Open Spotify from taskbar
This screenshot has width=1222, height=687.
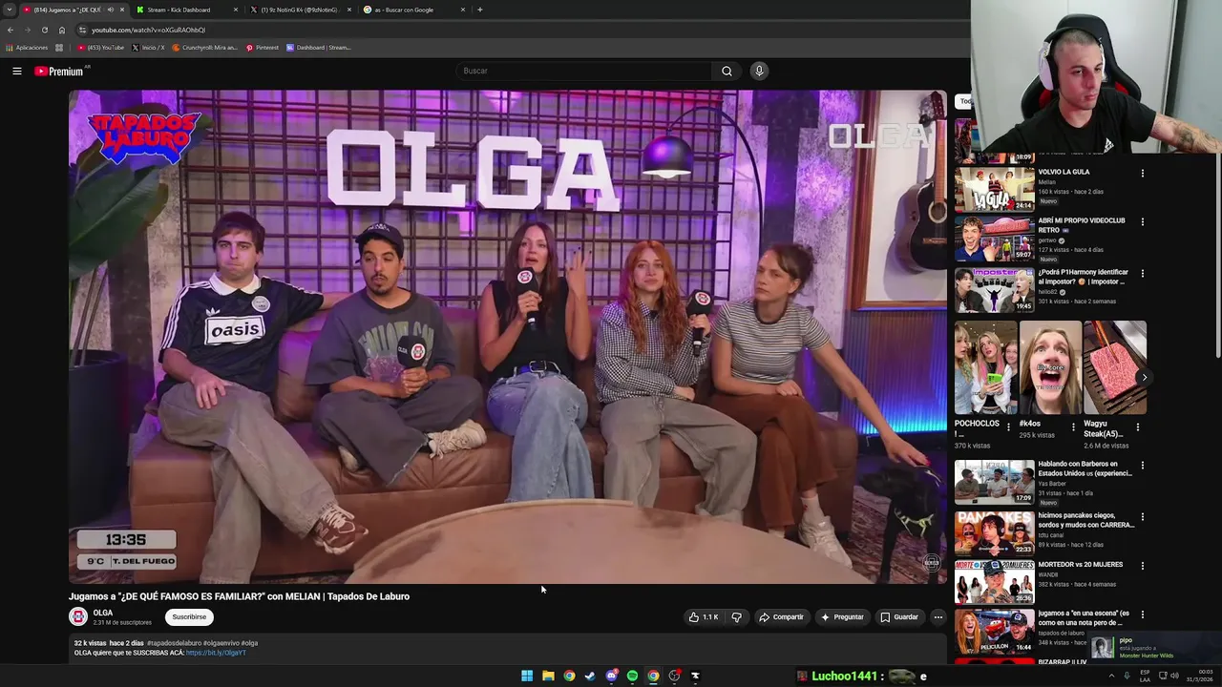click(632, 676)
